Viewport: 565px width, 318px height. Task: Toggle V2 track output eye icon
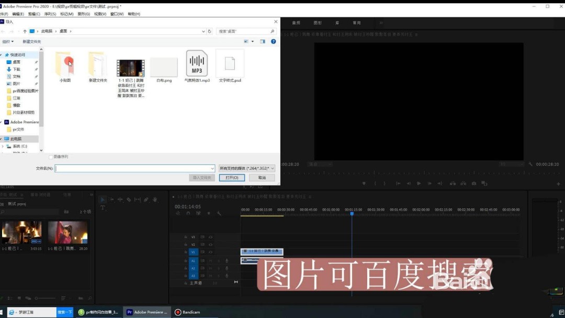tap(210, 245)
